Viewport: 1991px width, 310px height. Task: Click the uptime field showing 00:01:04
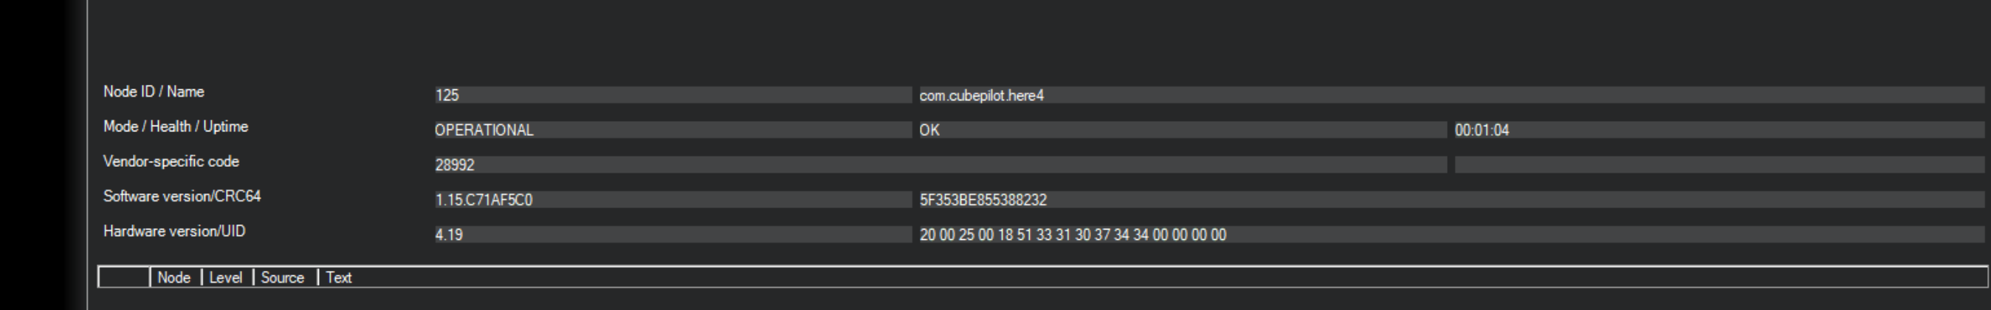click(x=1717, y=130)
